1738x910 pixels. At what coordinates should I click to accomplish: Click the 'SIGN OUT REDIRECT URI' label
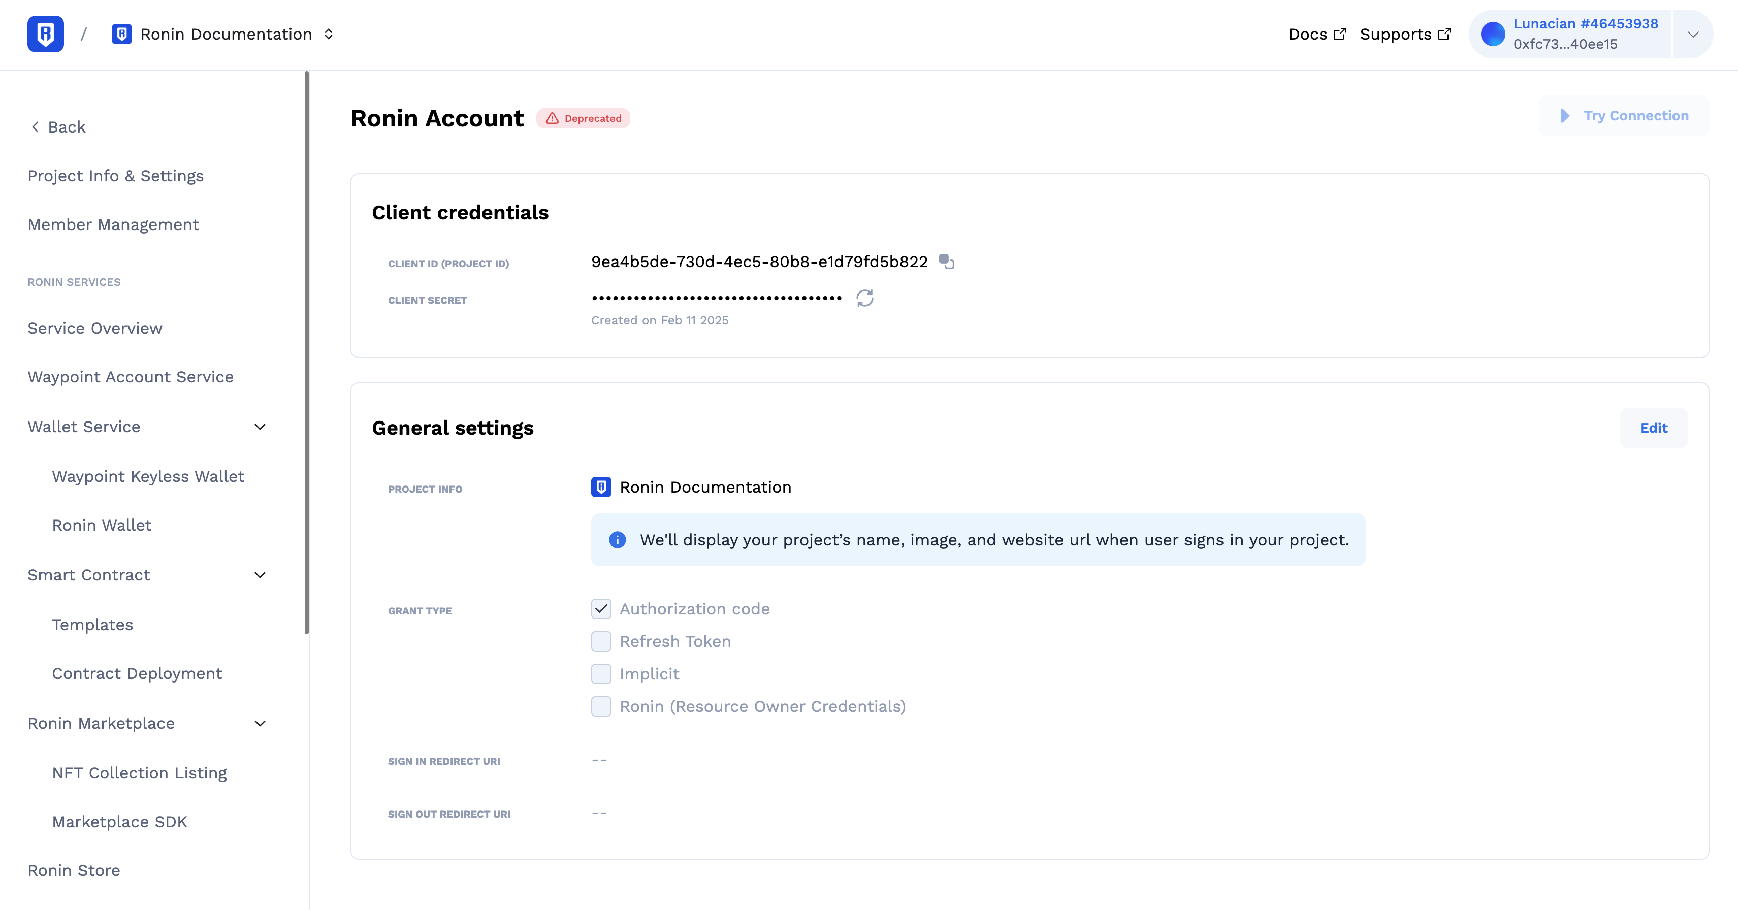pos(448,814)
